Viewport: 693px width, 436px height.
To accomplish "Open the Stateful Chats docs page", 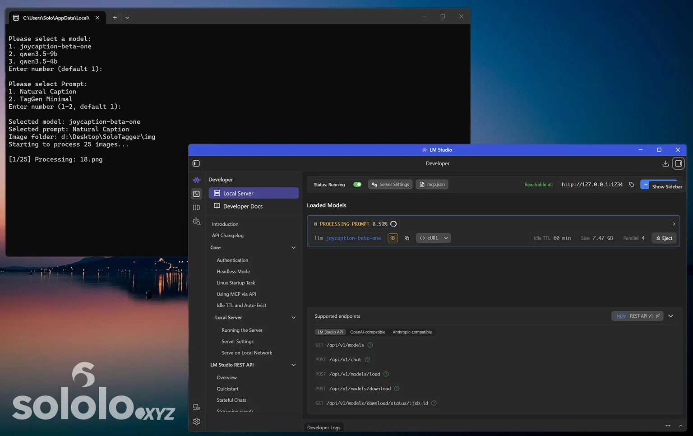I will 231,400.
